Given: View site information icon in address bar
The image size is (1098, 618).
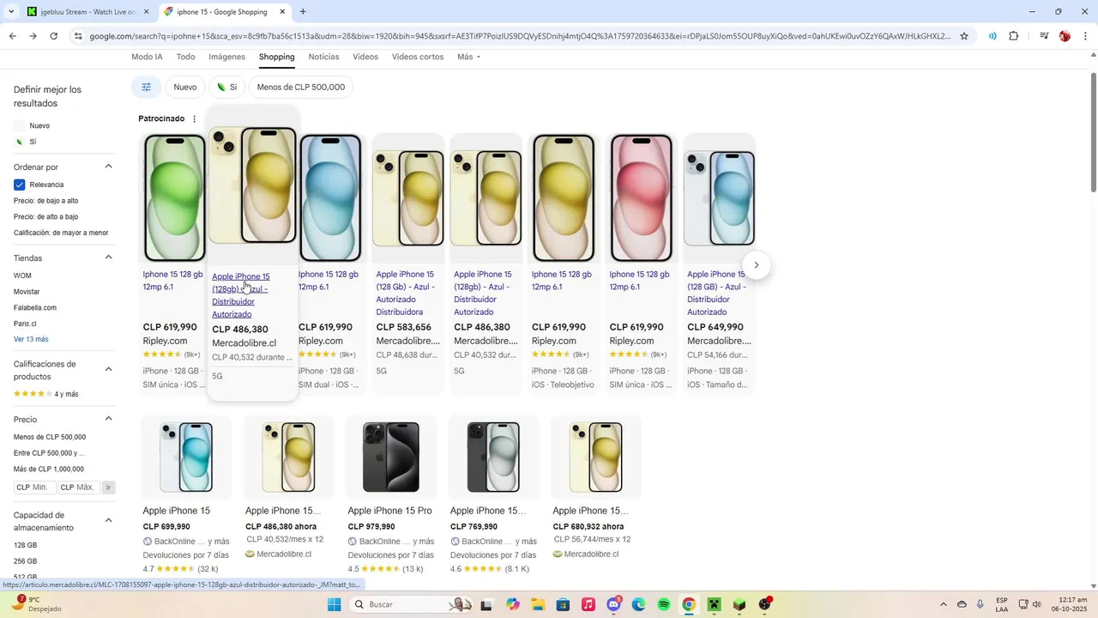Looking at the screenshot, I should (78, 36).
